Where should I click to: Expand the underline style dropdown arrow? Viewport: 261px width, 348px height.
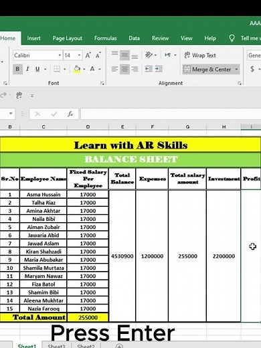tap(45, 69)
